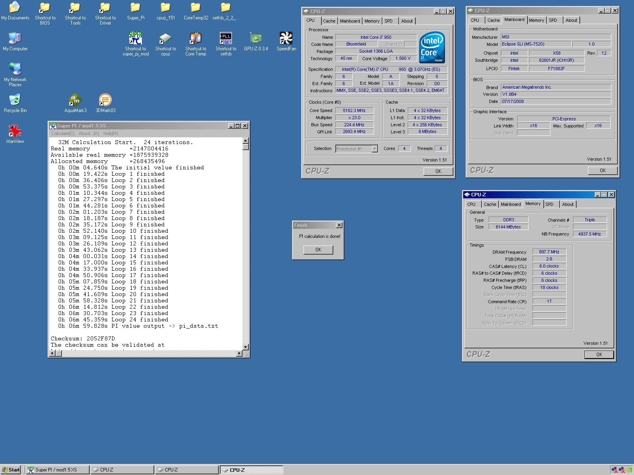The height and width of the screenshot is (475, 634).
Task: Click OK in the Finish dialog
Action: click(x=318, y=250)
